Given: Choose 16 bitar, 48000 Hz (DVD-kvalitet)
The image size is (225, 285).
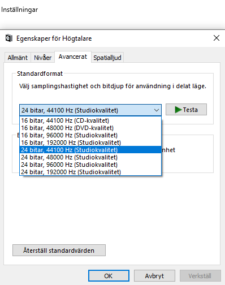Looking at the screenshot, I should [90, 128].
